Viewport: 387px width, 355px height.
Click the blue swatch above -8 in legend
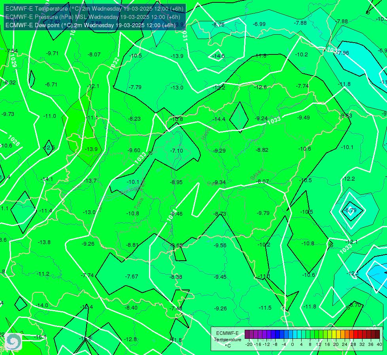(x=277, y=334)
